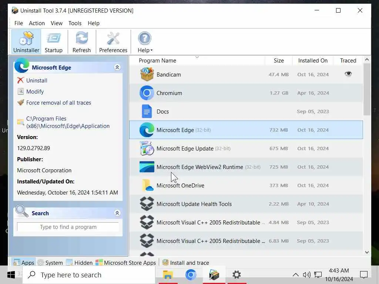This screenshot has height=284, width=379.
Task: Select Microsoft Edge Update entry text
Action: [185, 149]
